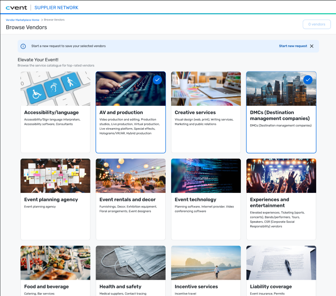Click the Browse Vendors breadcrumb text
The width and height of the screenshot is (336, 296).
54,20
